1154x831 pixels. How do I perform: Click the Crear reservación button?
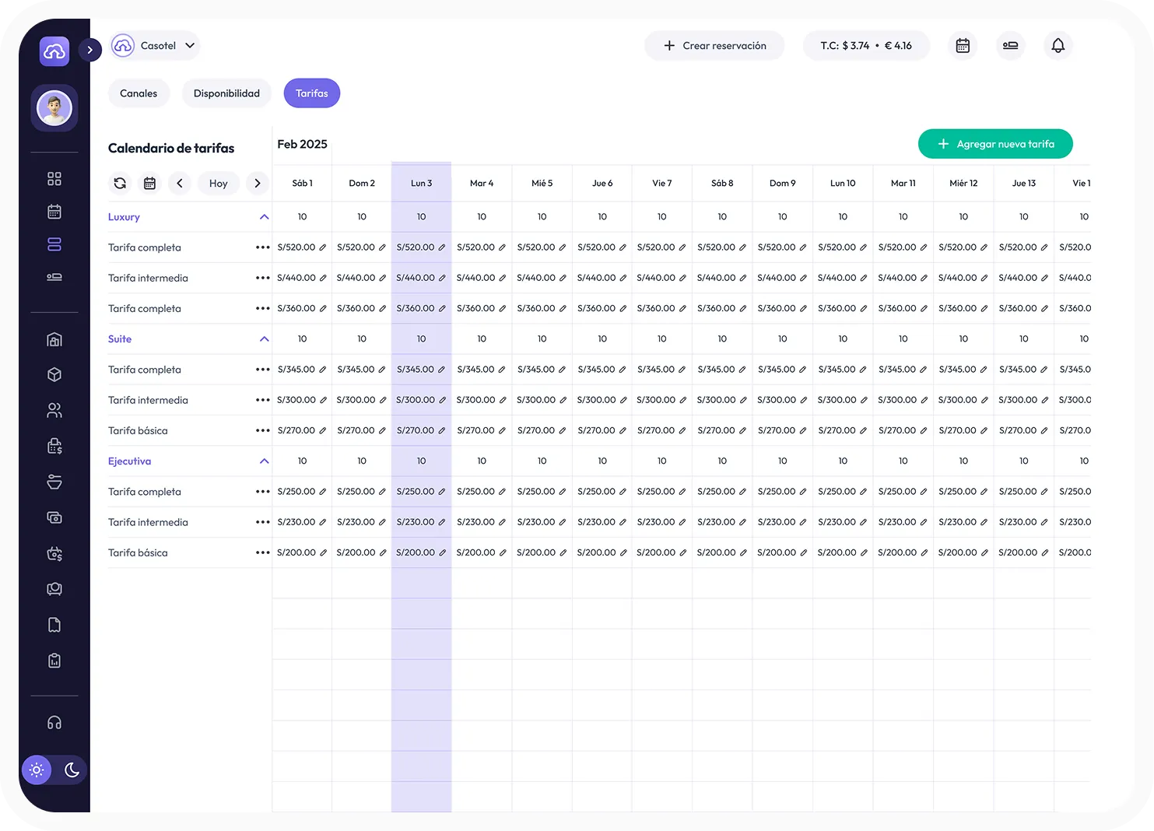[714, 46]
